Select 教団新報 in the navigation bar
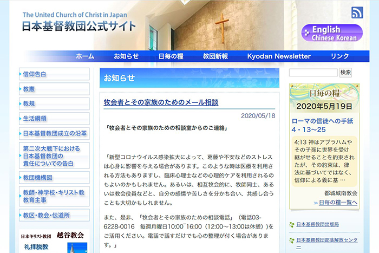Viewport: 379px width, 253px height. pos(215,56)
